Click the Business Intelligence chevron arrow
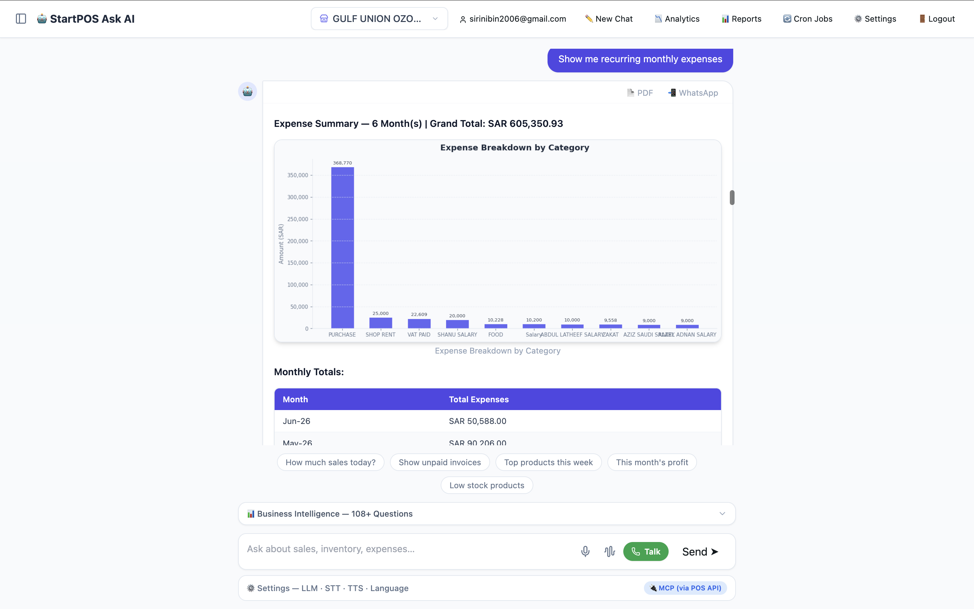Image resolution: width=974 pixels, height=609 pixels. 722,514
